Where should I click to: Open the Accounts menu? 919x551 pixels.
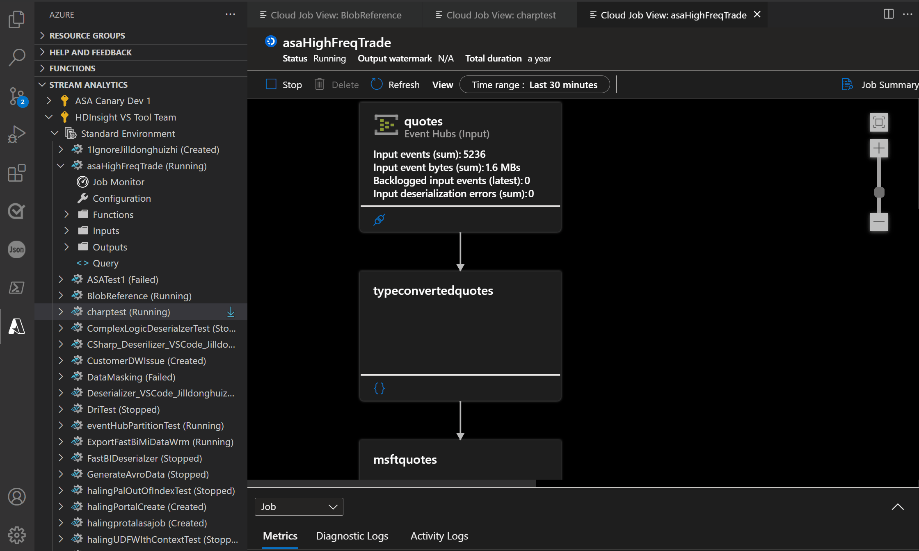[x=17, y=496]
